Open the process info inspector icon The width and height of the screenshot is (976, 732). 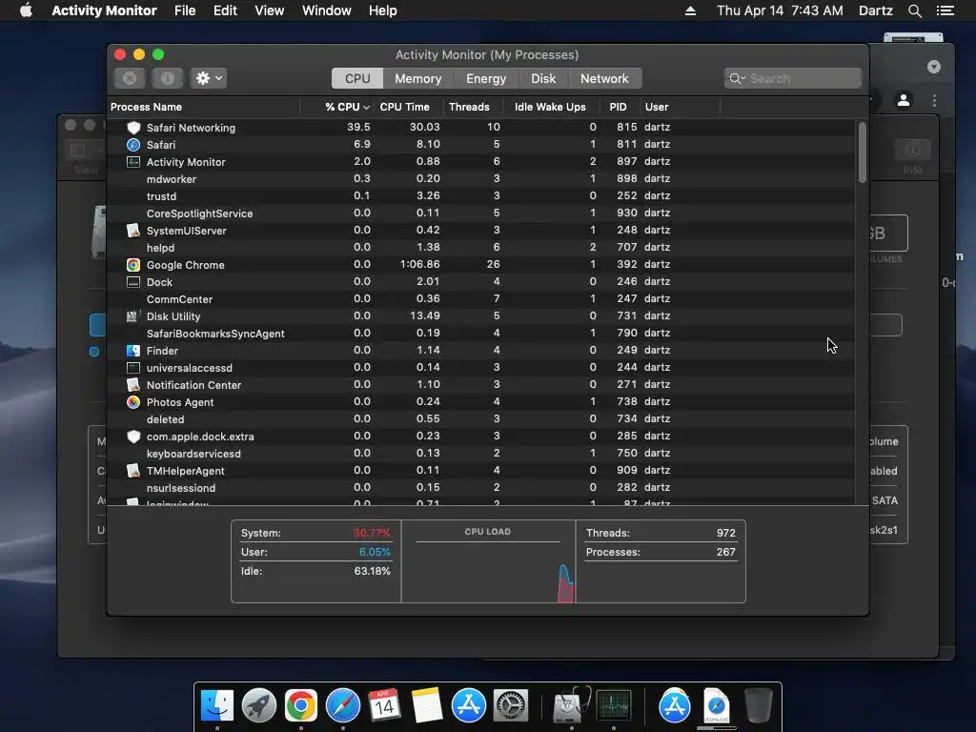(x=167, y=78)
